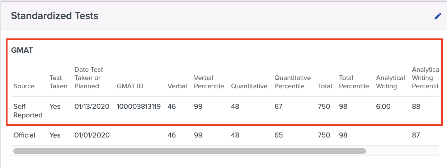Click the date 01/13/2020 cell

point(92,107)
